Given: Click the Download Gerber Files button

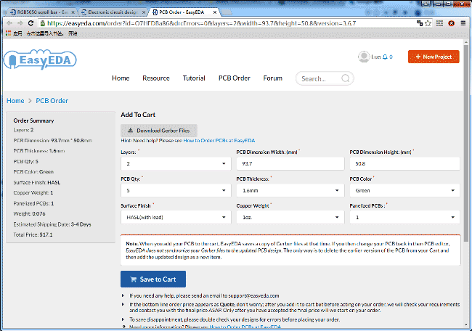Looking at the screenshot, I should tap(158, 130).
